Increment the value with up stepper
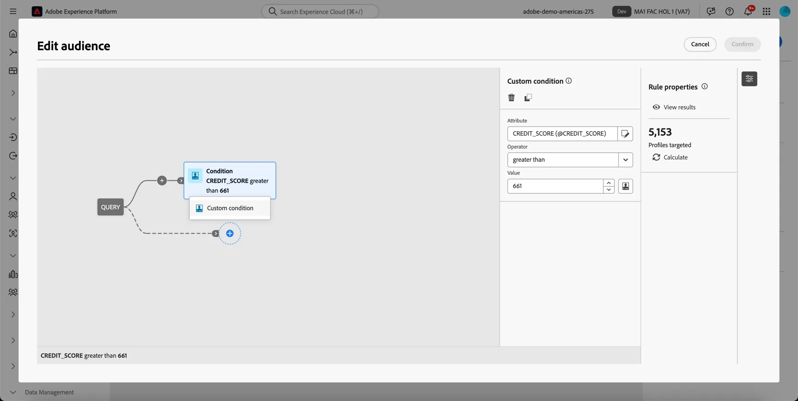This screenshot has width=798, height=401. tap(609, 183)
